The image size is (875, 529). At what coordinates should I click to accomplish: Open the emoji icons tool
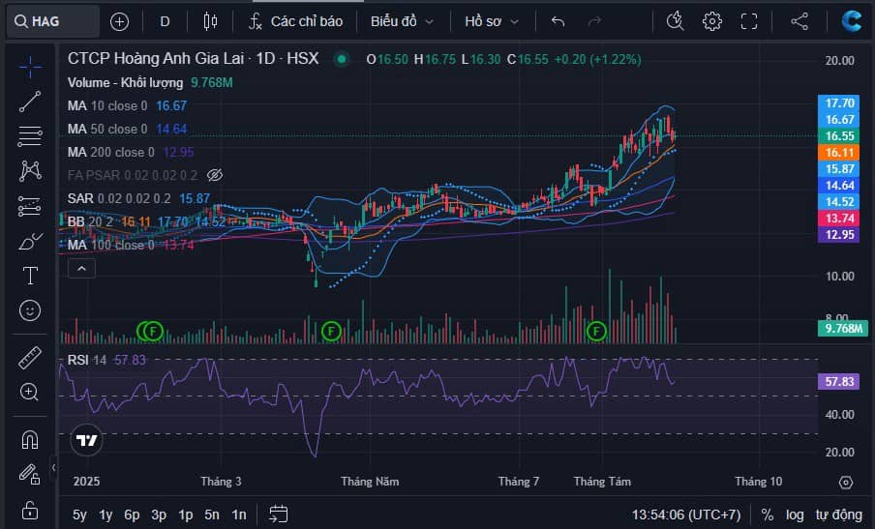coord(30,310)
